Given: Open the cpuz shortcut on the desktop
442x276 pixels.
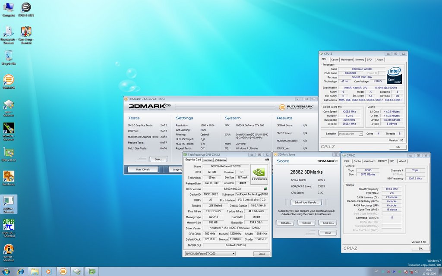Looking at the screenshot, I should 9,108.
